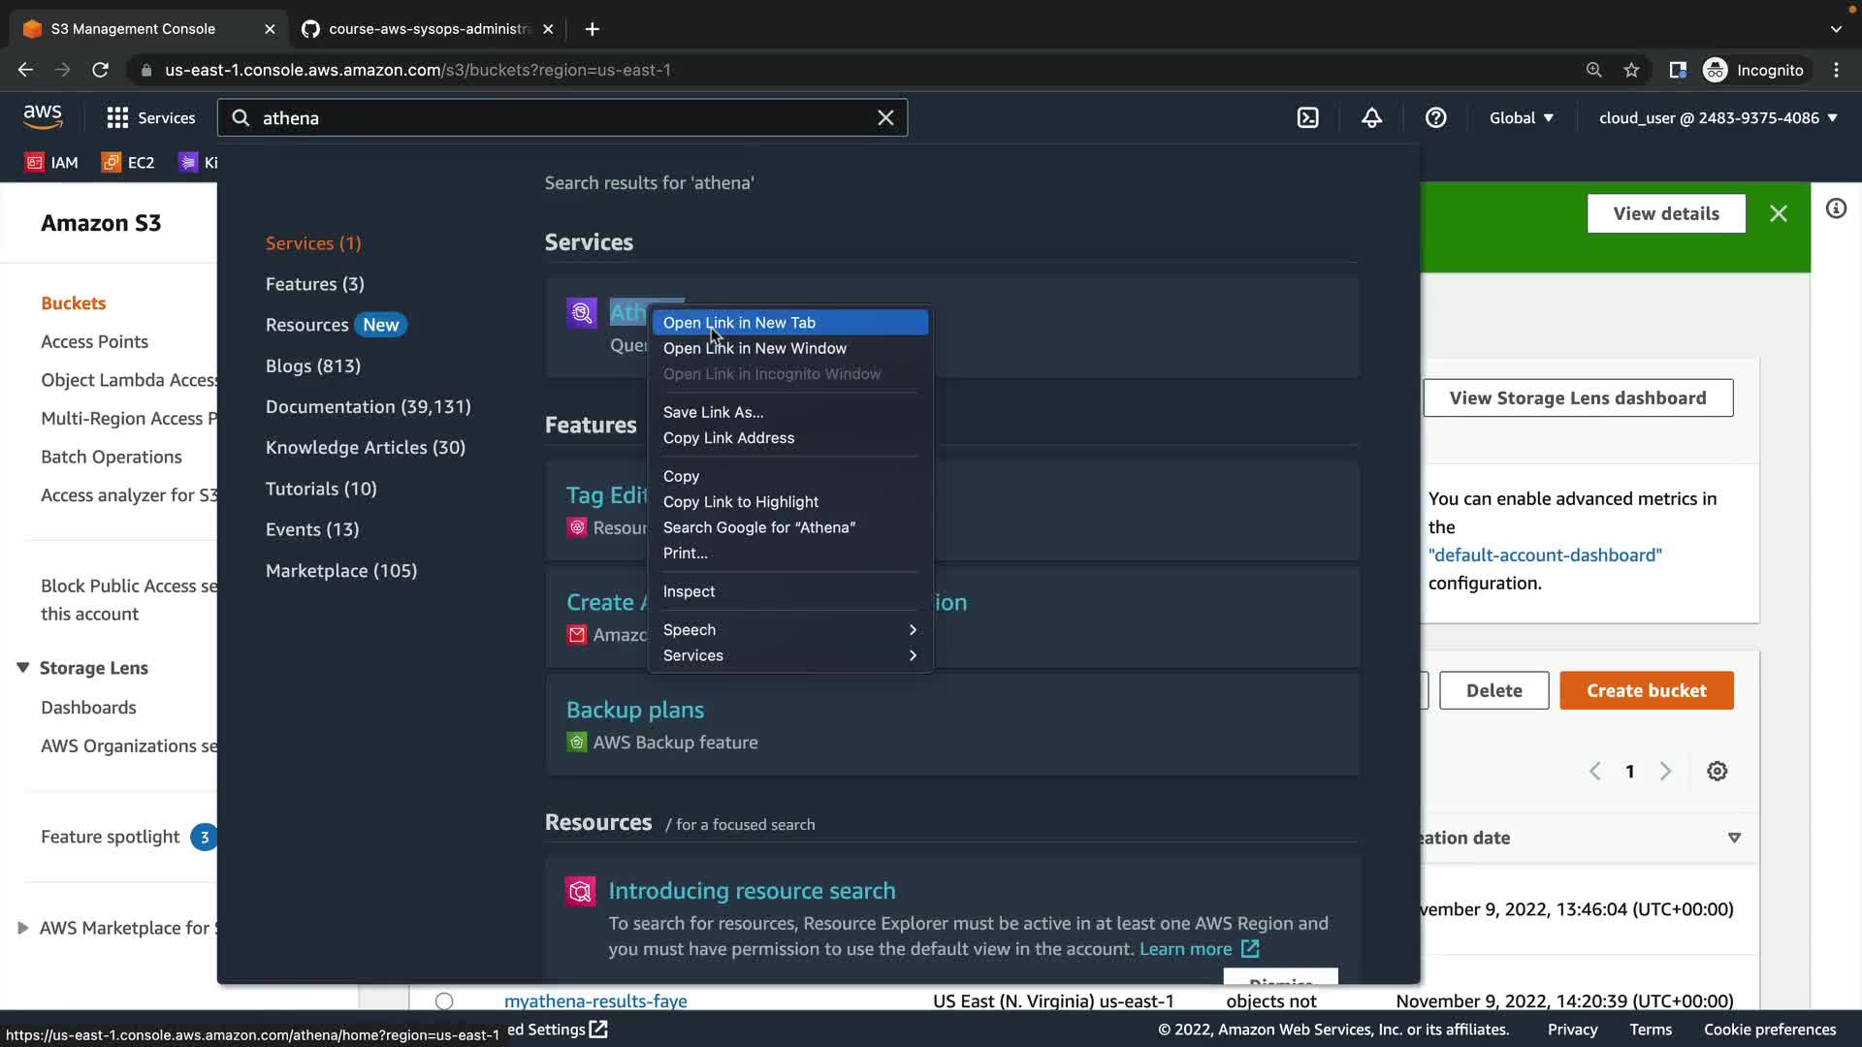1862x1047 pixels.
Task: Bookmark this page with the star
Action: [x=1631, y=70]
